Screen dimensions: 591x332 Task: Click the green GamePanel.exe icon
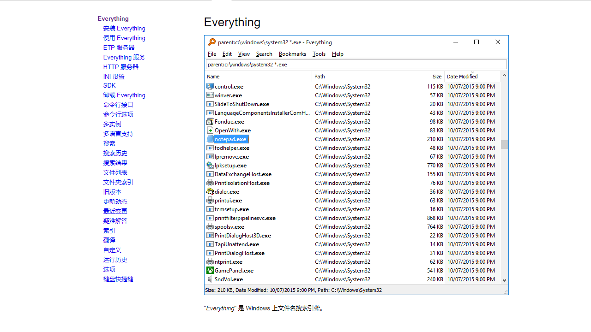210,271
